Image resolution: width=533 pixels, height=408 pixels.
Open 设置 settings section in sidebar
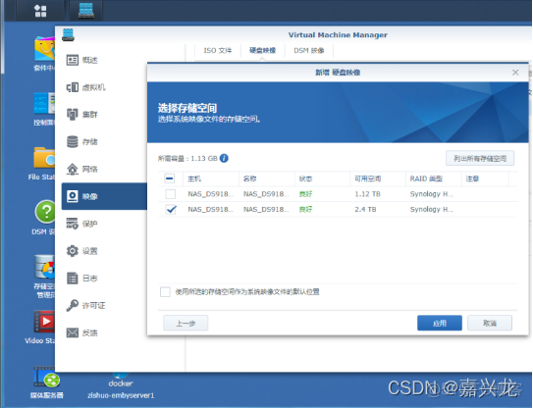point(104,251)
